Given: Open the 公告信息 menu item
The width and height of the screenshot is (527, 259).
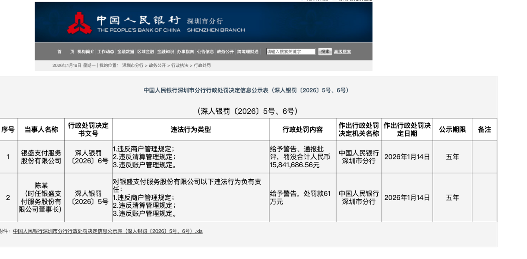Looking at the screenshot, I should tap(205, 52).
